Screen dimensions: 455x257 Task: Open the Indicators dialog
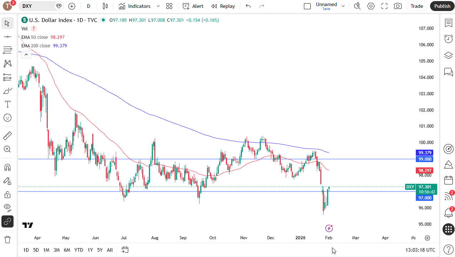pyautogui.click(x=135, y=6)
